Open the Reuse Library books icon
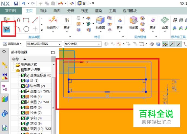 [x=5, y=99]
